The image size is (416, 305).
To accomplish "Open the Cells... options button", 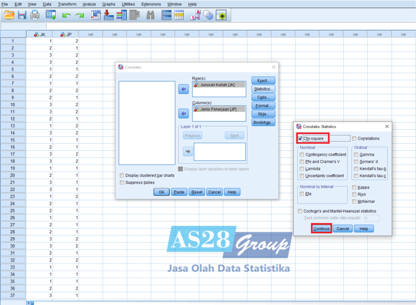I will point(263,97).
